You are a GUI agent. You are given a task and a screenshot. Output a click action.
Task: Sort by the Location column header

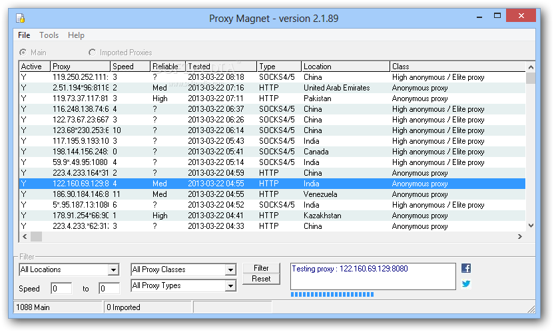tap(346, 67)
